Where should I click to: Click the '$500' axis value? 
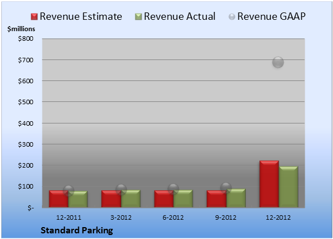click(x=25, y=102)
